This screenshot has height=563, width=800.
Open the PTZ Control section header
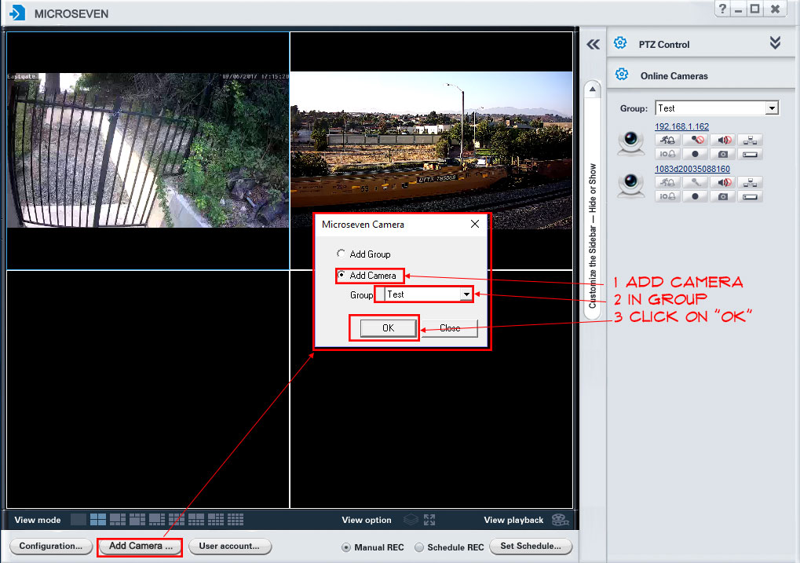[x=701, y=43]
